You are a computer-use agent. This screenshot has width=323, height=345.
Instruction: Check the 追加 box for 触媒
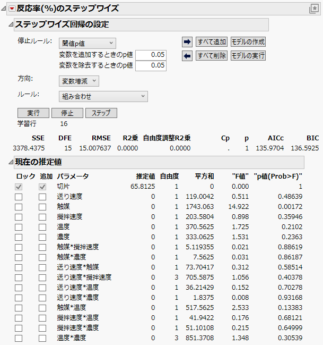pyautogui.click(x=42, y=207)
